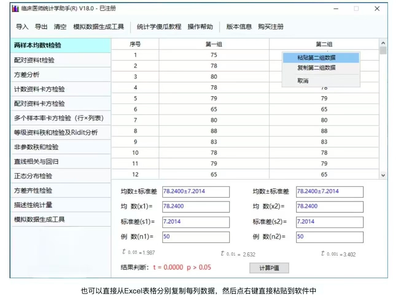
Task: Click the 第二组 cell in row 7
Action: click(324, 120)
